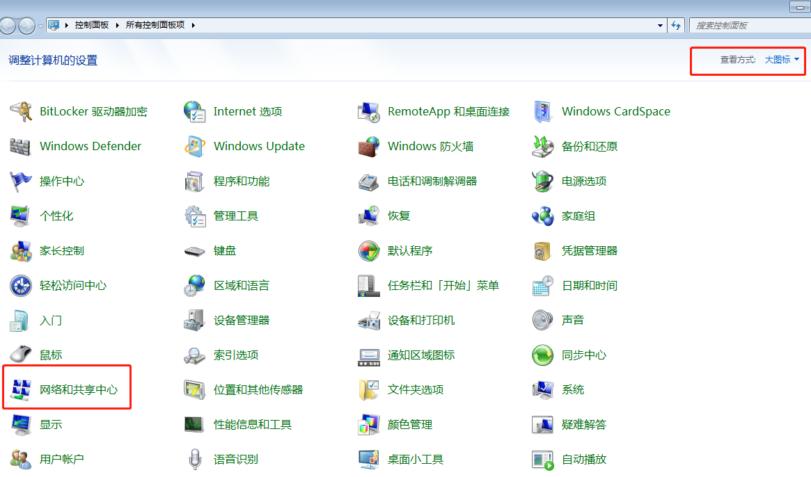This screenshot has width=811, height=477.
Task: Launch Windows Update
Action: tap(259, 146)
